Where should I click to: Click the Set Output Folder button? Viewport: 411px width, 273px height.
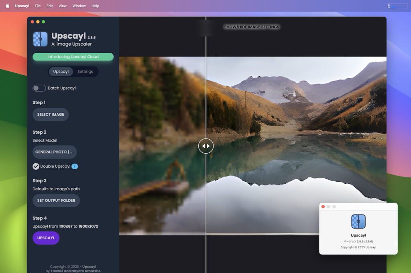[x=56, y=201]
